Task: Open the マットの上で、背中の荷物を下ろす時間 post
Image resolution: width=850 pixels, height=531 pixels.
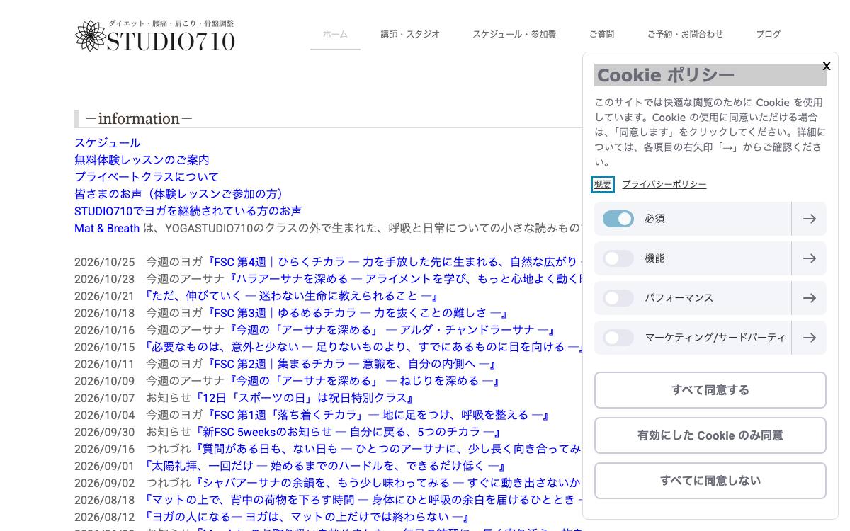Action: [363, 500]
